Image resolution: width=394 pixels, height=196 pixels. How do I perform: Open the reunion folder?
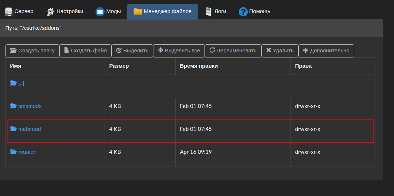point(27,152)
